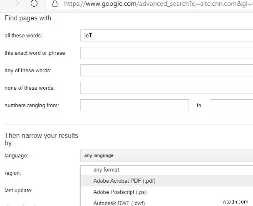Choose 'Adobe Acrobat PDF (.pdf)' option
This screenshot has width=253, height=206.
point(167,181)
